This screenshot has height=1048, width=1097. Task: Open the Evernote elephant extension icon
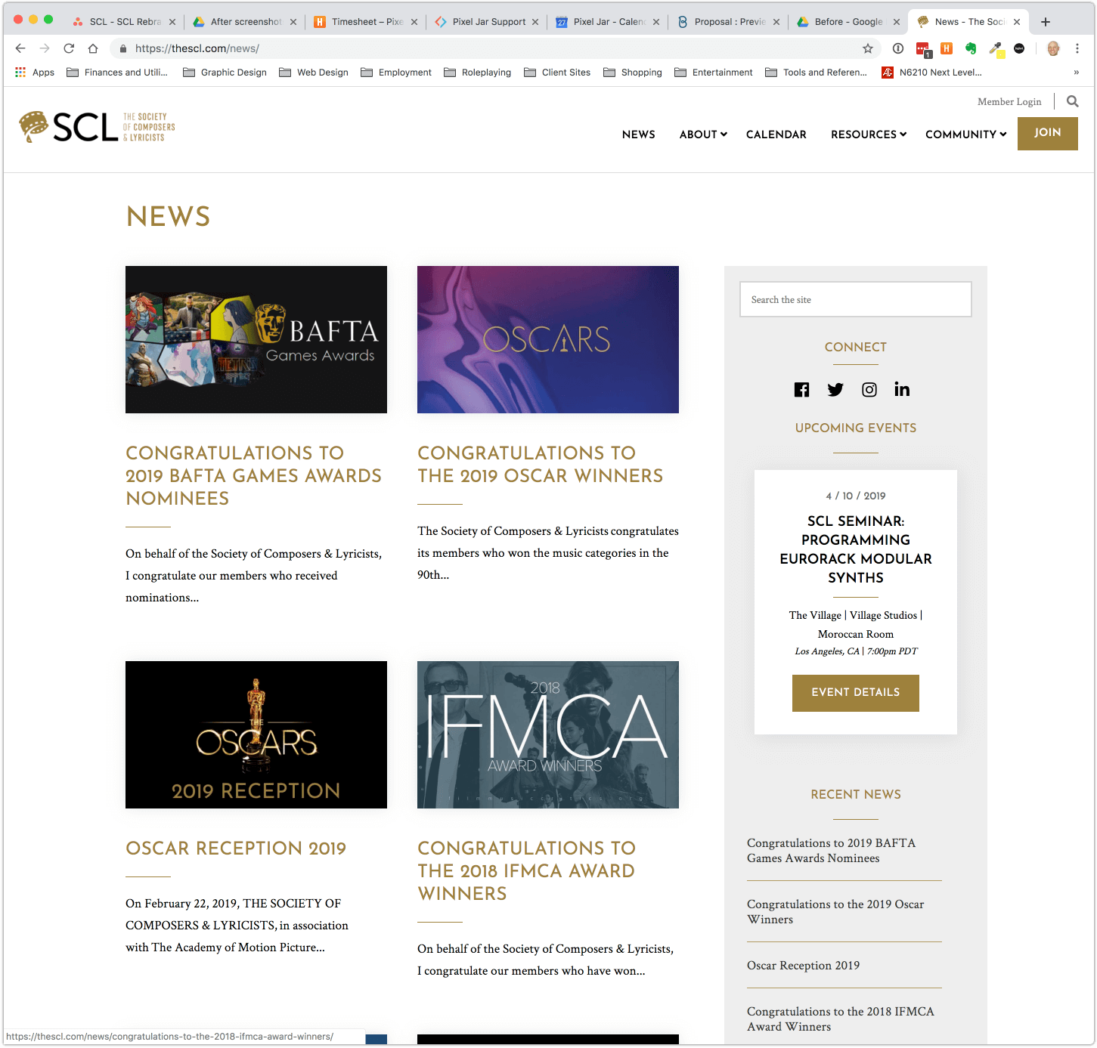pos(971,48)
